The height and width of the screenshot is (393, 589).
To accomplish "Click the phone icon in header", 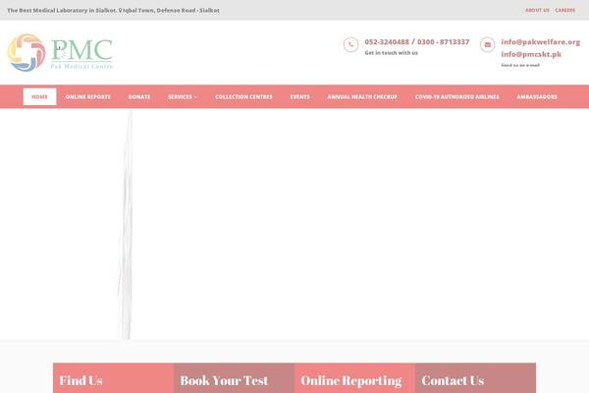I will [350, 45].
